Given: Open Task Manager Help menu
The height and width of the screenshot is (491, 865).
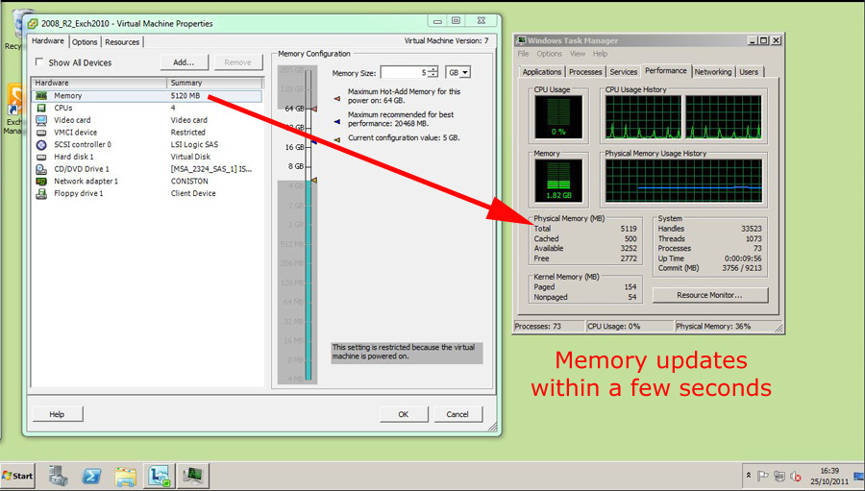Looking at the screenshot, I should coord(600,54).
